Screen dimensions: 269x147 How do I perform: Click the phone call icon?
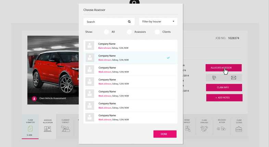click(214, 78)
